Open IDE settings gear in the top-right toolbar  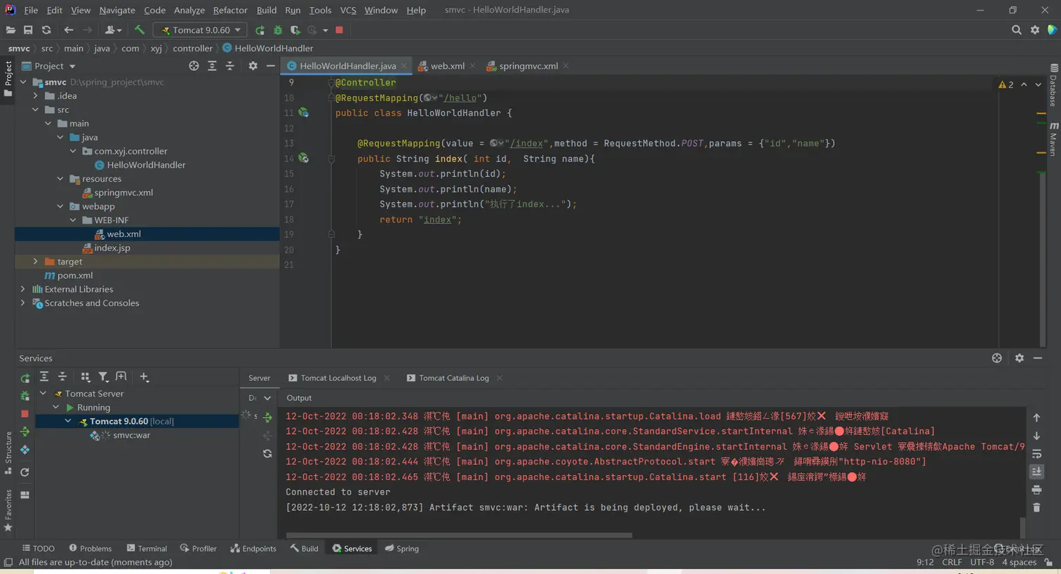1035,30
